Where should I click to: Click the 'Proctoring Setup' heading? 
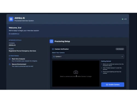coord(62,41)
